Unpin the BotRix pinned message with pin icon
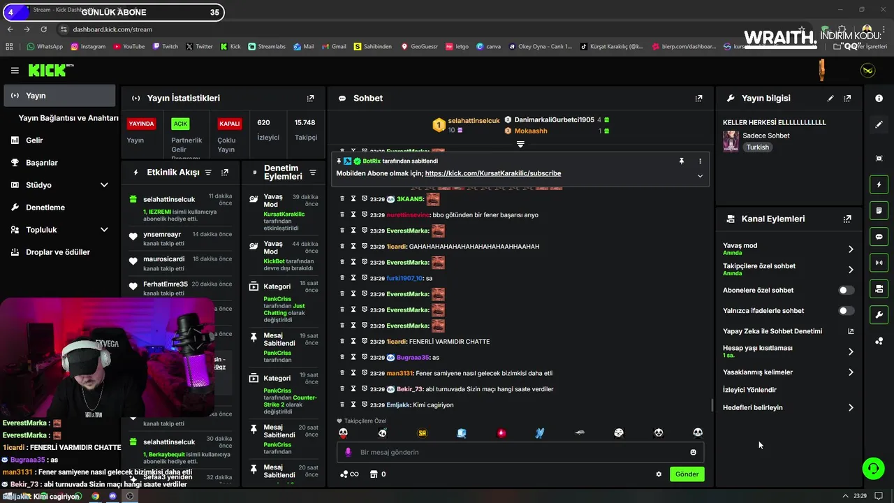 (x=682, y=161)
